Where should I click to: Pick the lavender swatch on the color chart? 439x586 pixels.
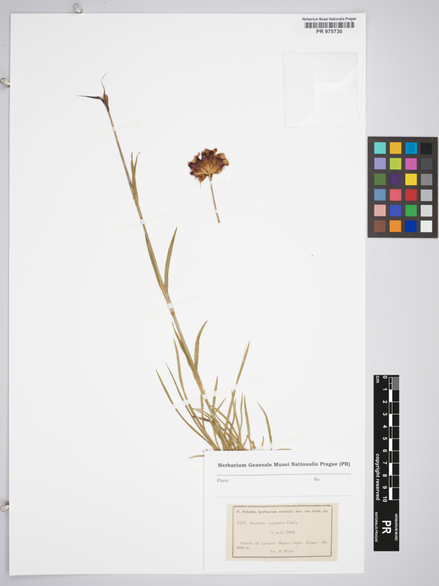[x=380, y=163]
